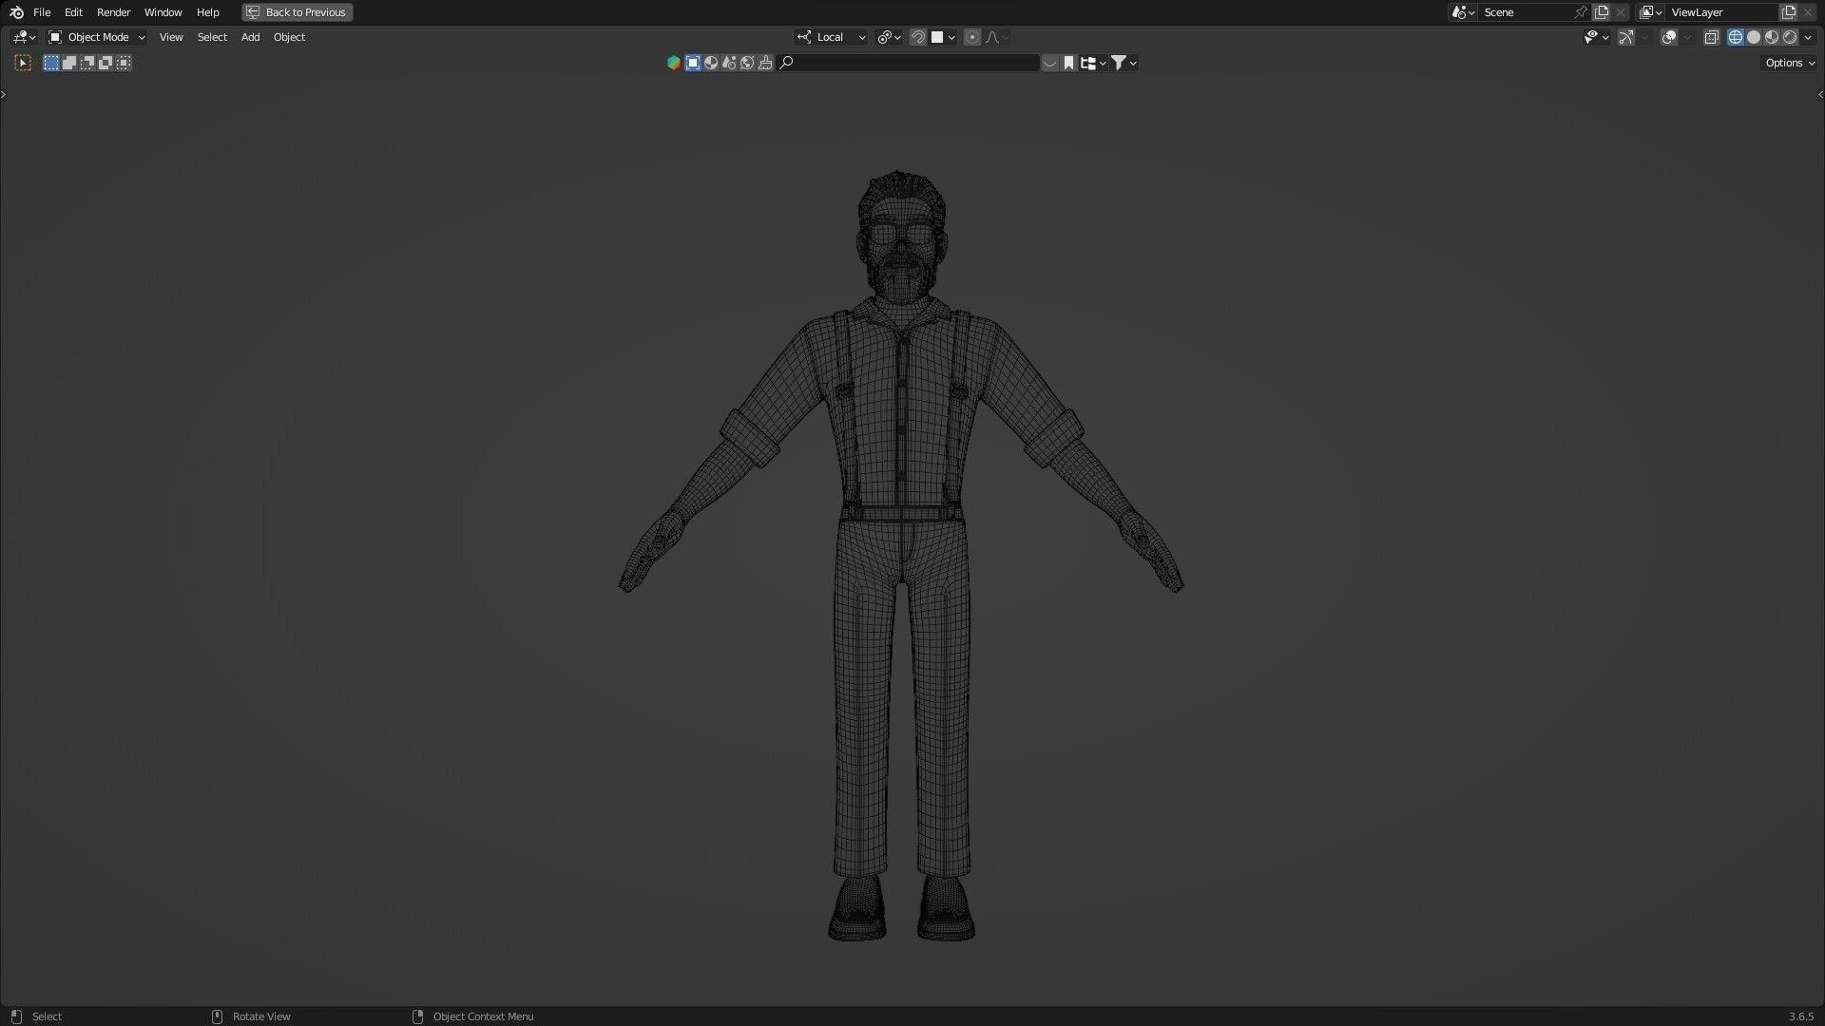Click the Blender logo icon

click(16, 12)
